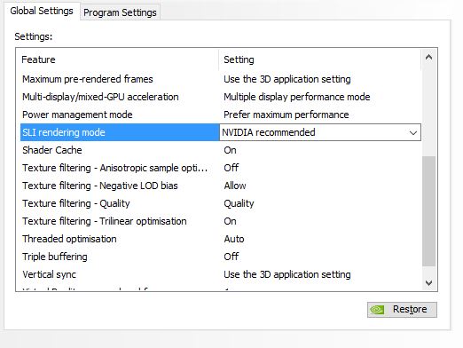Click 'On' value beside Shader Cache
Viewport: 463px width, 348px height.
click(x=230, y=150)
